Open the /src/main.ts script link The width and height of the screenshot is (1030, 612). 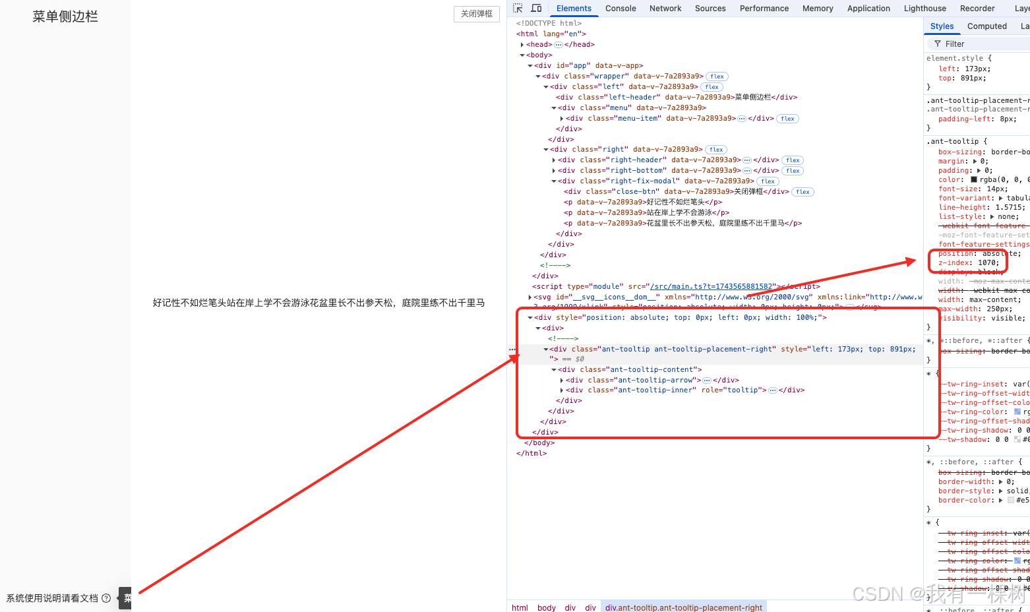tap(711, 287)
